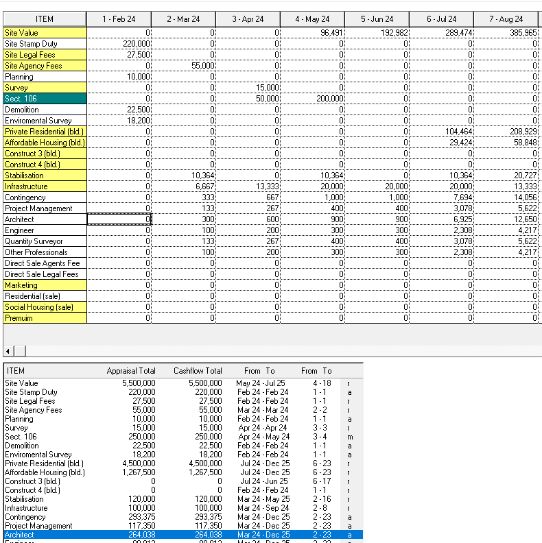The width and height of the screenshot is (542, 543).
Task: Click the Marketing row label in the grid
Action: [x=45, y=285]
